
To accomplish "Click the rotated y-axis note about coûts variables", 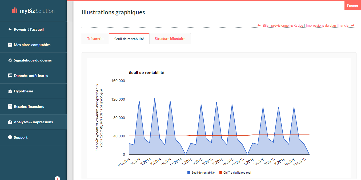I will point(99,118).
